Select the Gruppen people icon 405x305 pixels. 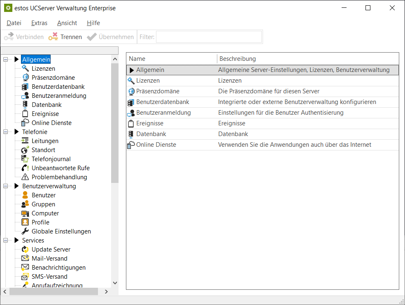pos(25,204)
